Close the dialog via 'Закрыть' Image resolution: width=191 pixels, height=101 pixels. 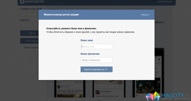point(145,15)
